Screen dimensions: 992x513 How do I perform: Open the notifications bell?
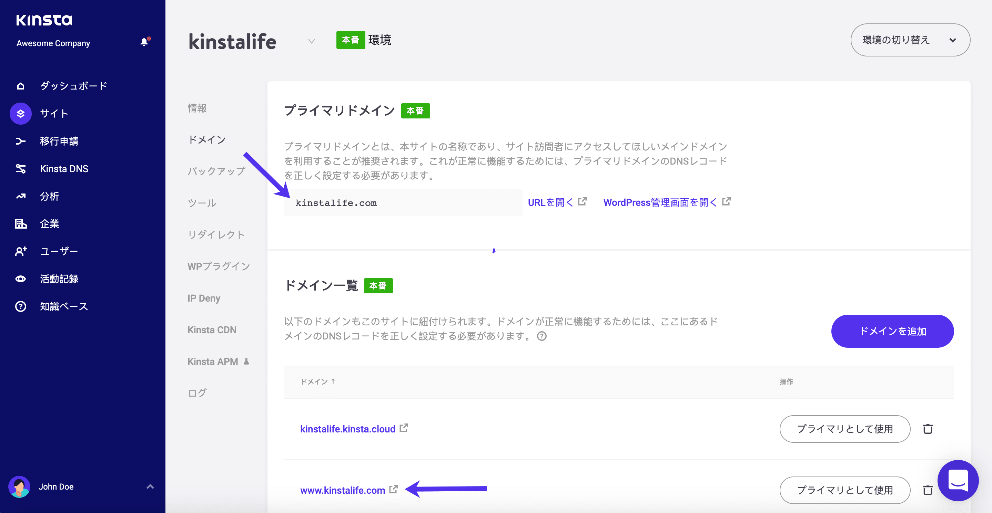click(x=144, y=42)
